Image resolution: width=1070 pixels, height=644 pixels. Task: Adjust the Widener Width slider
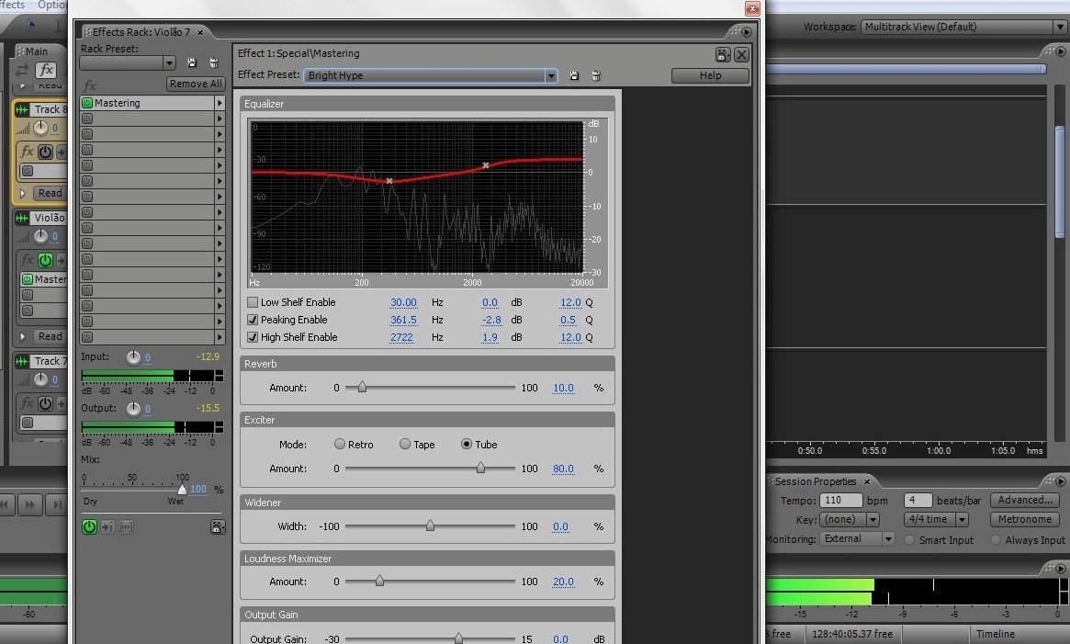click(430, 525)
